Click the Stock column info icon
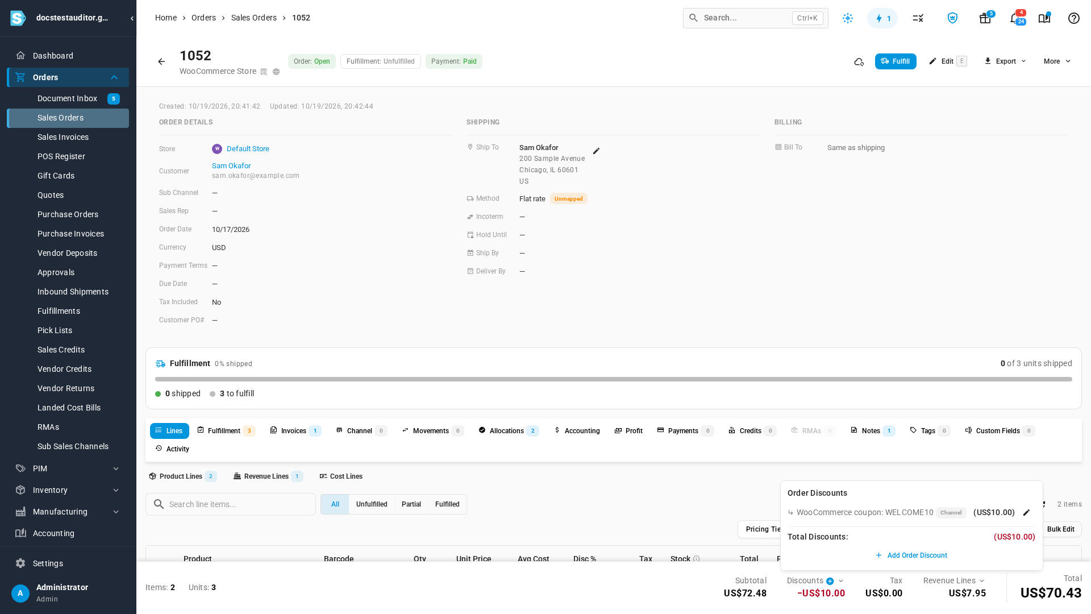This screenshot has width=1091, height=614. click(x=697, y=559)
